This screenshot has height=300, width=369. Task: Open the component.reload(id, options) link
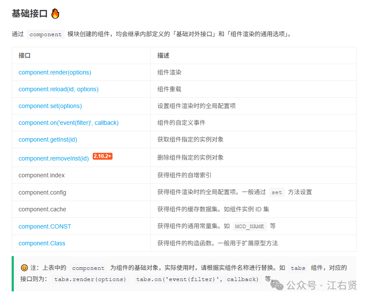(x=59, y=89)
